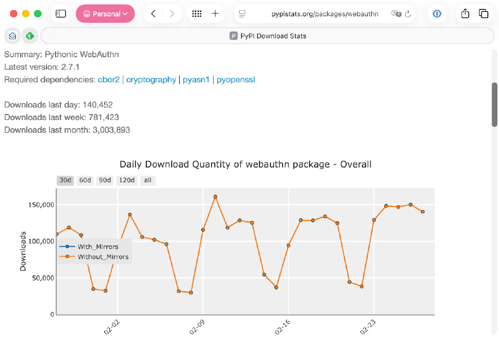Click the copy tabs icon

click(x=482, y=14)
